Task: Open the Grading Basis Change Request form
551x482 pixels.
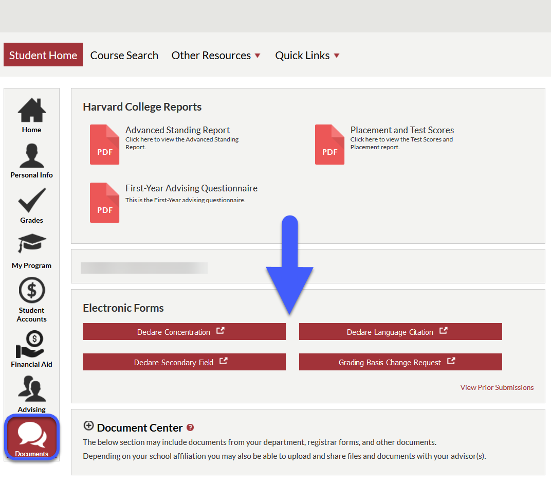Action: point(400,362)
